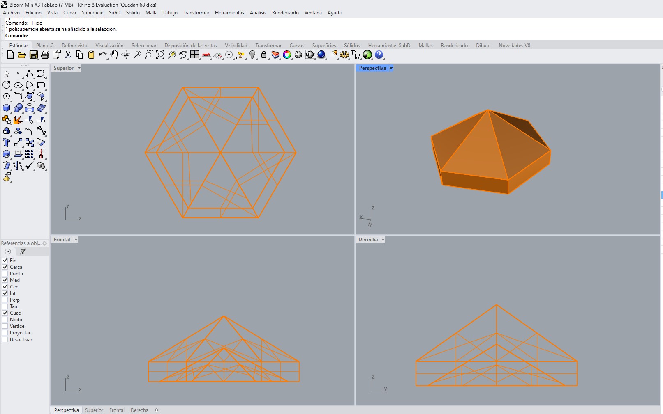This screenshot has width=663, height=414.
Task: Open the Frontal viewport dropdown
Action: tap(76, 239)
